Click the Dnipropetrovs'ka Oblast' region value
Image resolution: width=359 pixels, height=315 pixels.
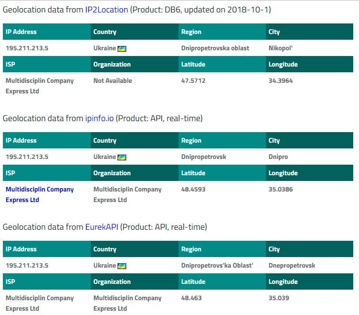pyautogui.click(x=217, y=265)
